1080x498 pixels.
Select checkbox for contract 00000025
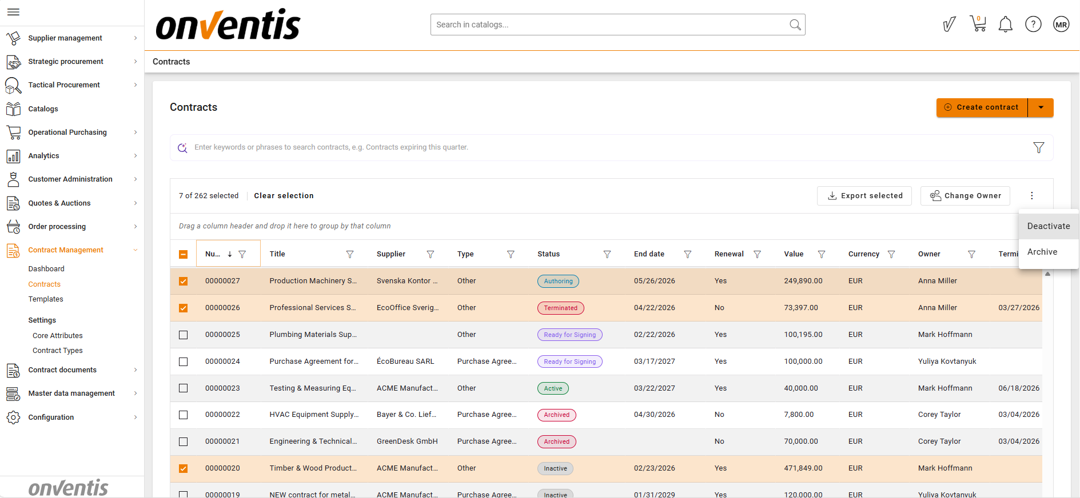tap(184, 335)
